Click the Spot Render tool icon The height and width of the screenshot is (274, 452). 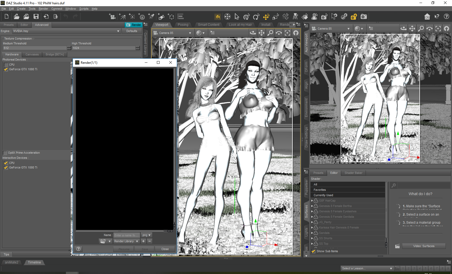click(x=324, y=17)
